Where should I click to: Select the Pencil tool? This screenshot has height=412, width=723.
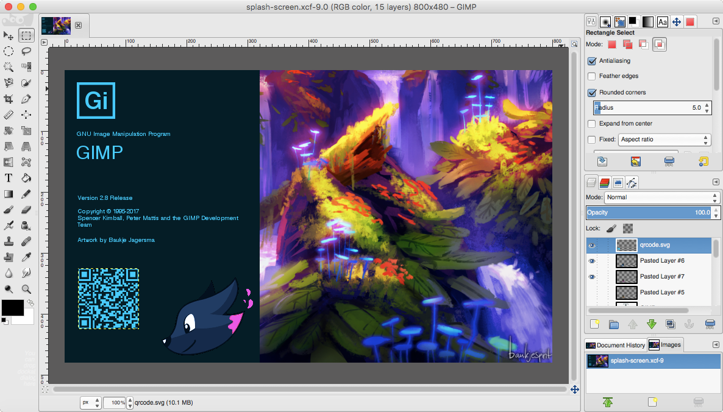26,194
